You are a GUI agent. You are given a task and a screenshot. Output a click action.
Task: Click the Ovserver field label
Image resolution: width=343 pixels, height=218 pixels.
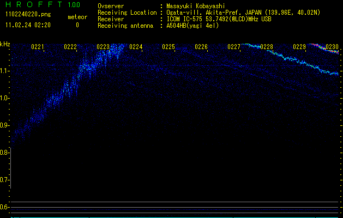tap(111, 6)
